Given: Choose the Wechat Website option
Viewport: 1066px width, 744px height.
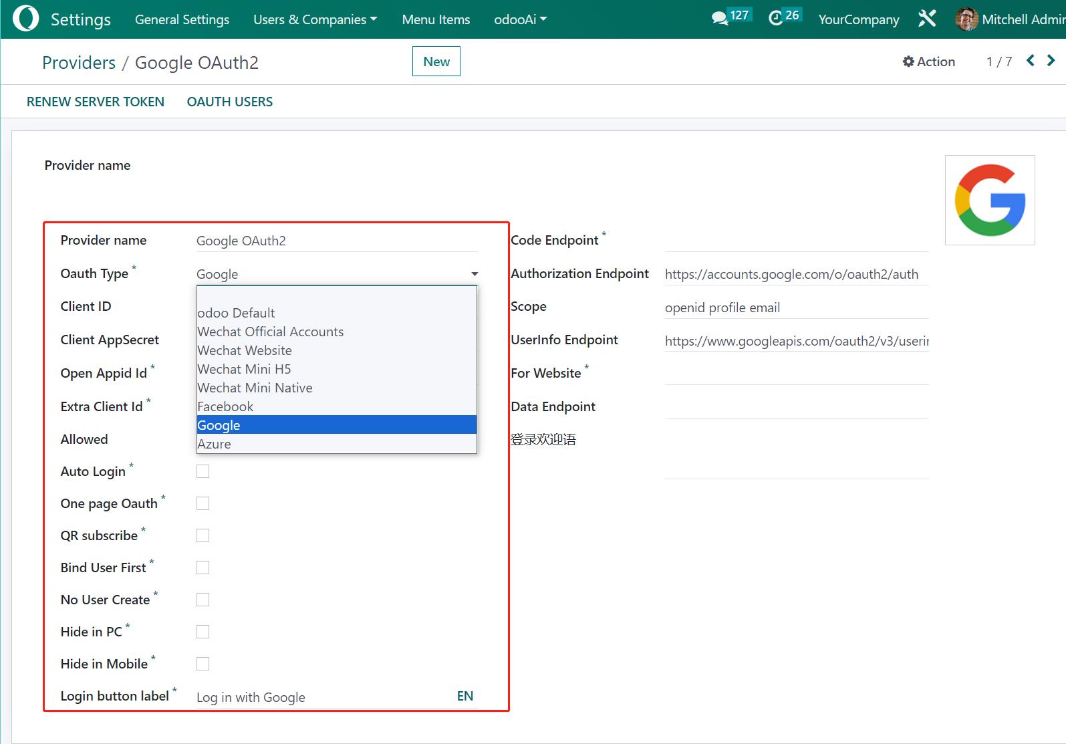Looking at the screenshot, I should pos(337,350).
